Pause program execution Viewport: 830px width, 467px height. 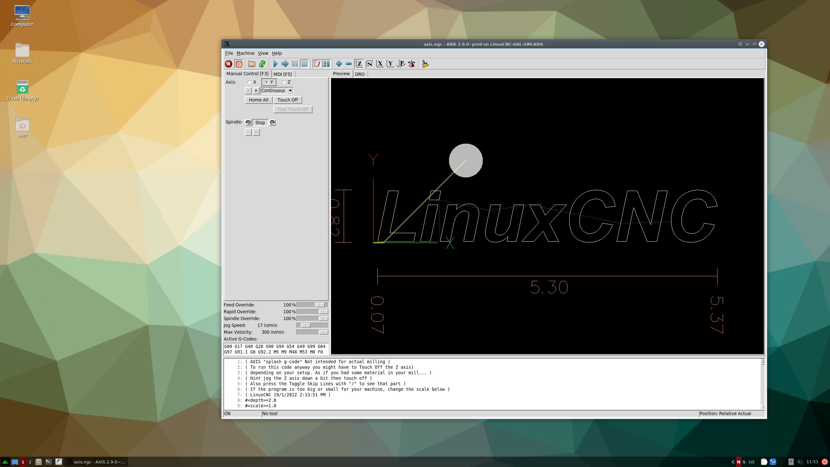[295, 64]
